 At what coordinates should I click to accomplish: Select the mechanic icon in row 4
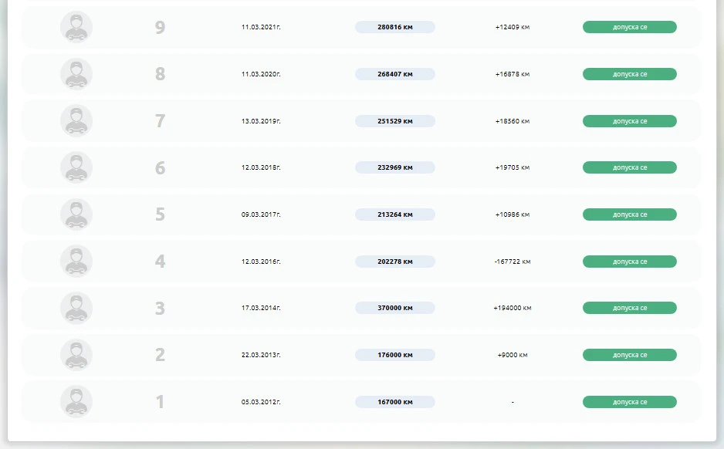[76, 262]
